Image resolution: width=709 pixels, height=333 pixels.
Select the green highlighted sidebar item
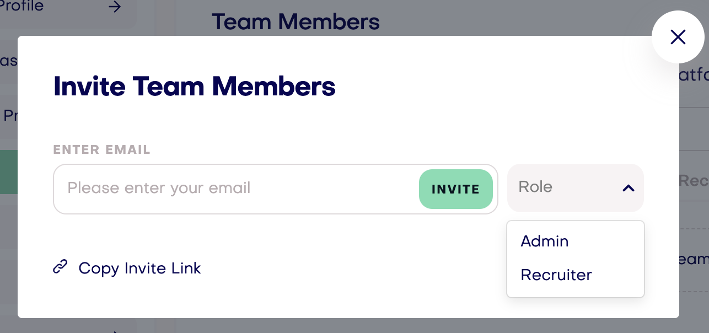[x=9, y=172]
